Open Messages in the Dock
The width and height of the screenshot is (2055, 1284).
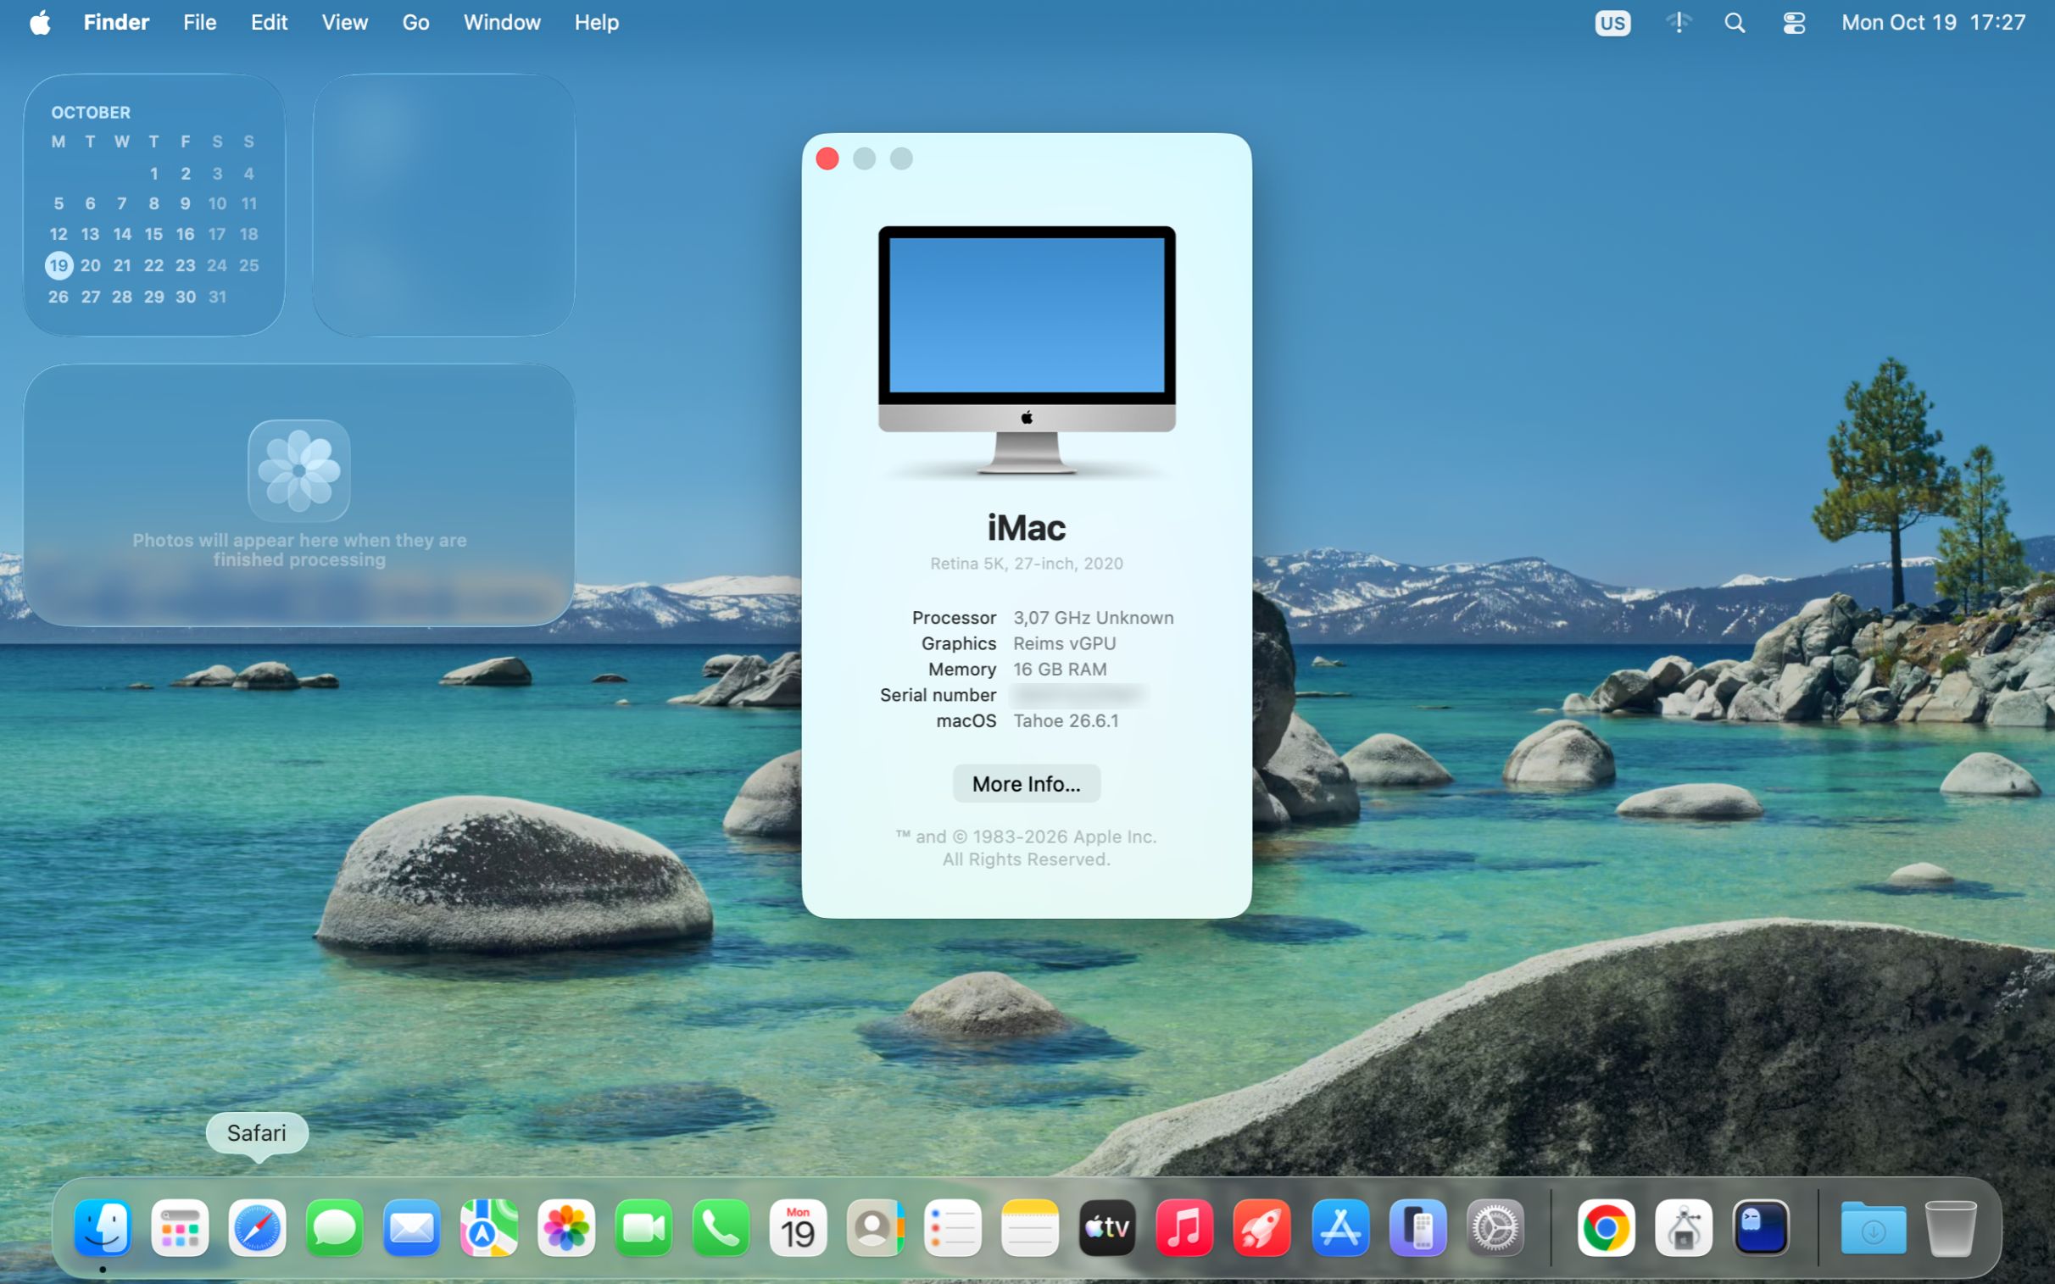tap(335, 1227)
